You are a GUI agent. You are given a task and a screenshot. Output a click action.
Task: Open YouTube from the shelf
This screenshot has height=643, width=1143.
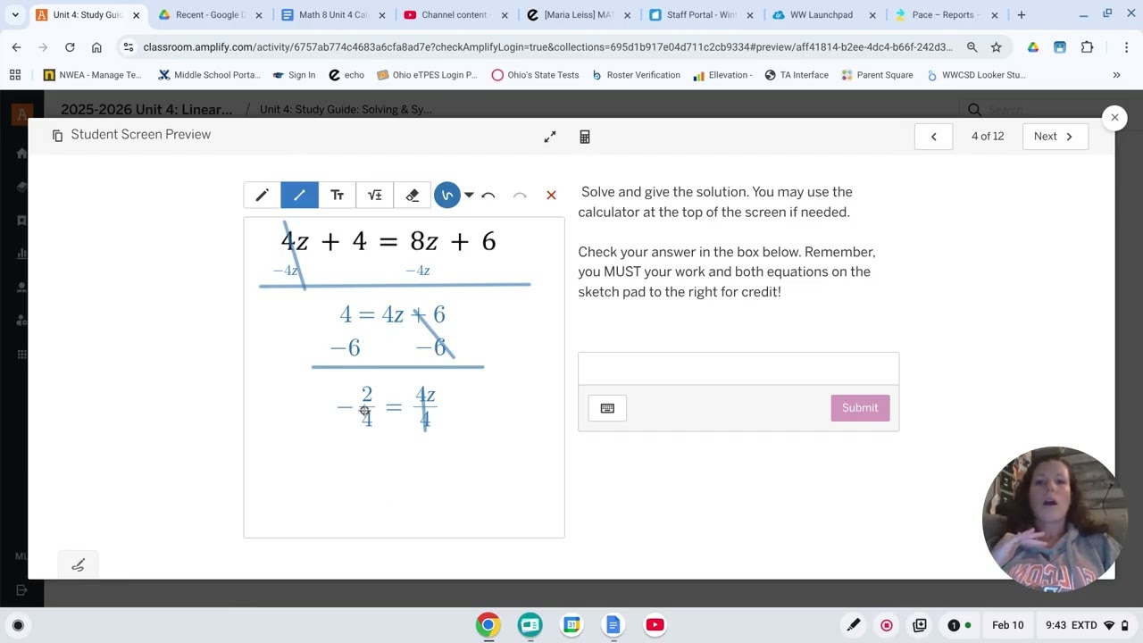[x=655, y=625]
